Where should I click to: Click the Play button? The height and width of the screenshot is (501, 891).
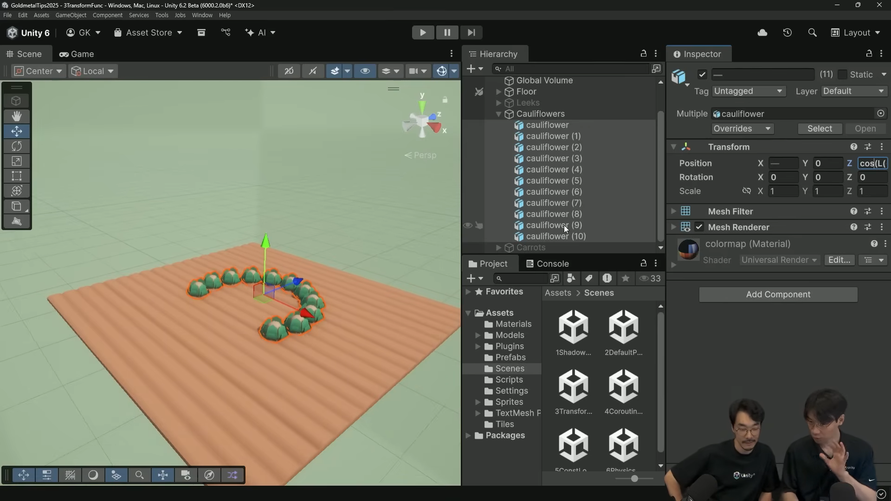(x=423, y=32)
